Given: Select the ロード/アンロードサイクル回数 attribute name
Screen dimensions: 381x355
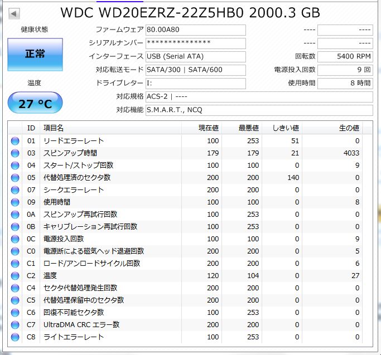Looking at the screenshot, I should point(92,264).
